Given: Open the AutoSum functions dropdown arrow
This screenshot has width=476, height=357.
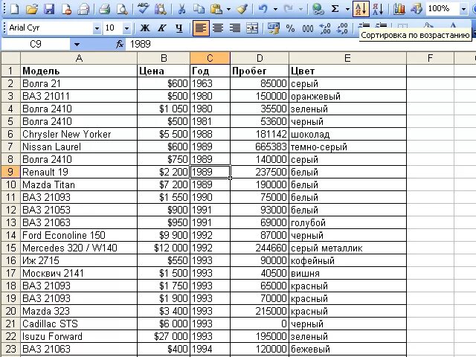Looking at the screenshot, I should point(347,9).
